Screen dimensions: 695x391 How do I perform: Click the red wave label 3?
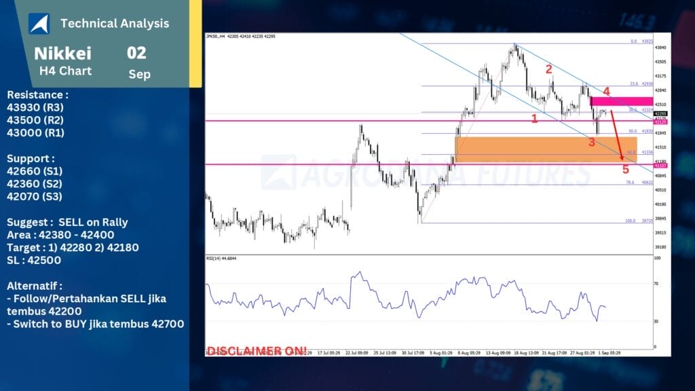[592, 142]
